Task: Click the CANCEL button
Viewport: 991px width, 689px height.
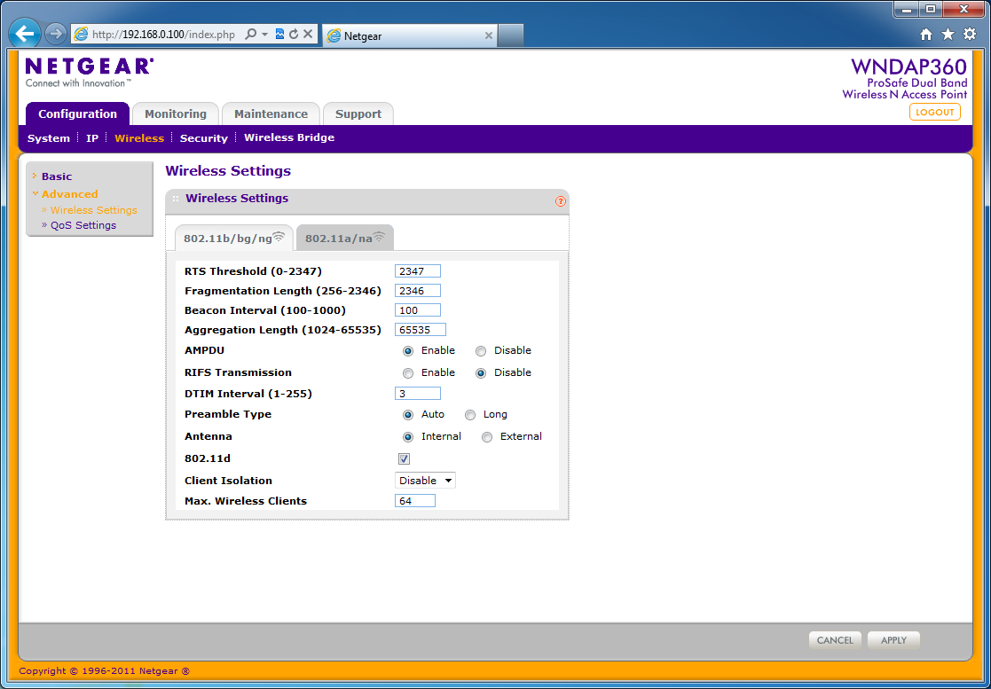Action: point(835,640)
